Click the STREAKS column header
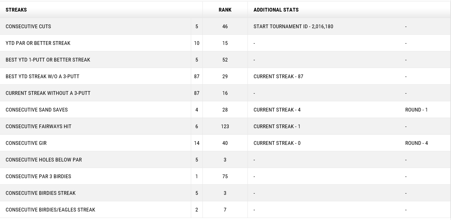The height and width of the screenshot is (220, 451). point(16,10)
